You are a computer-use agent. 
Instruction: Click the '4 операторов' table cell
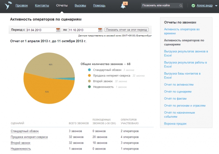pos(130,137)
